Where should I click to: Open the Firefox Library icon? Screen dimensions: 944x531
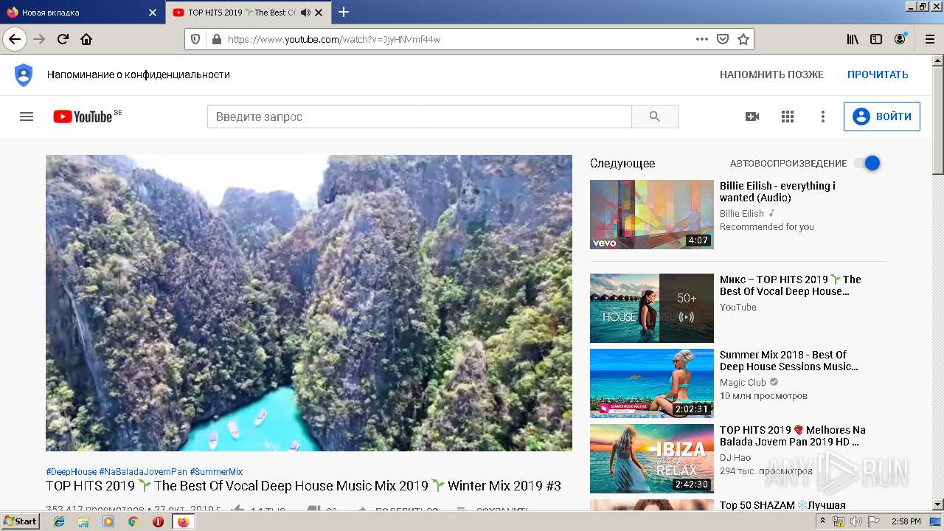853,39
